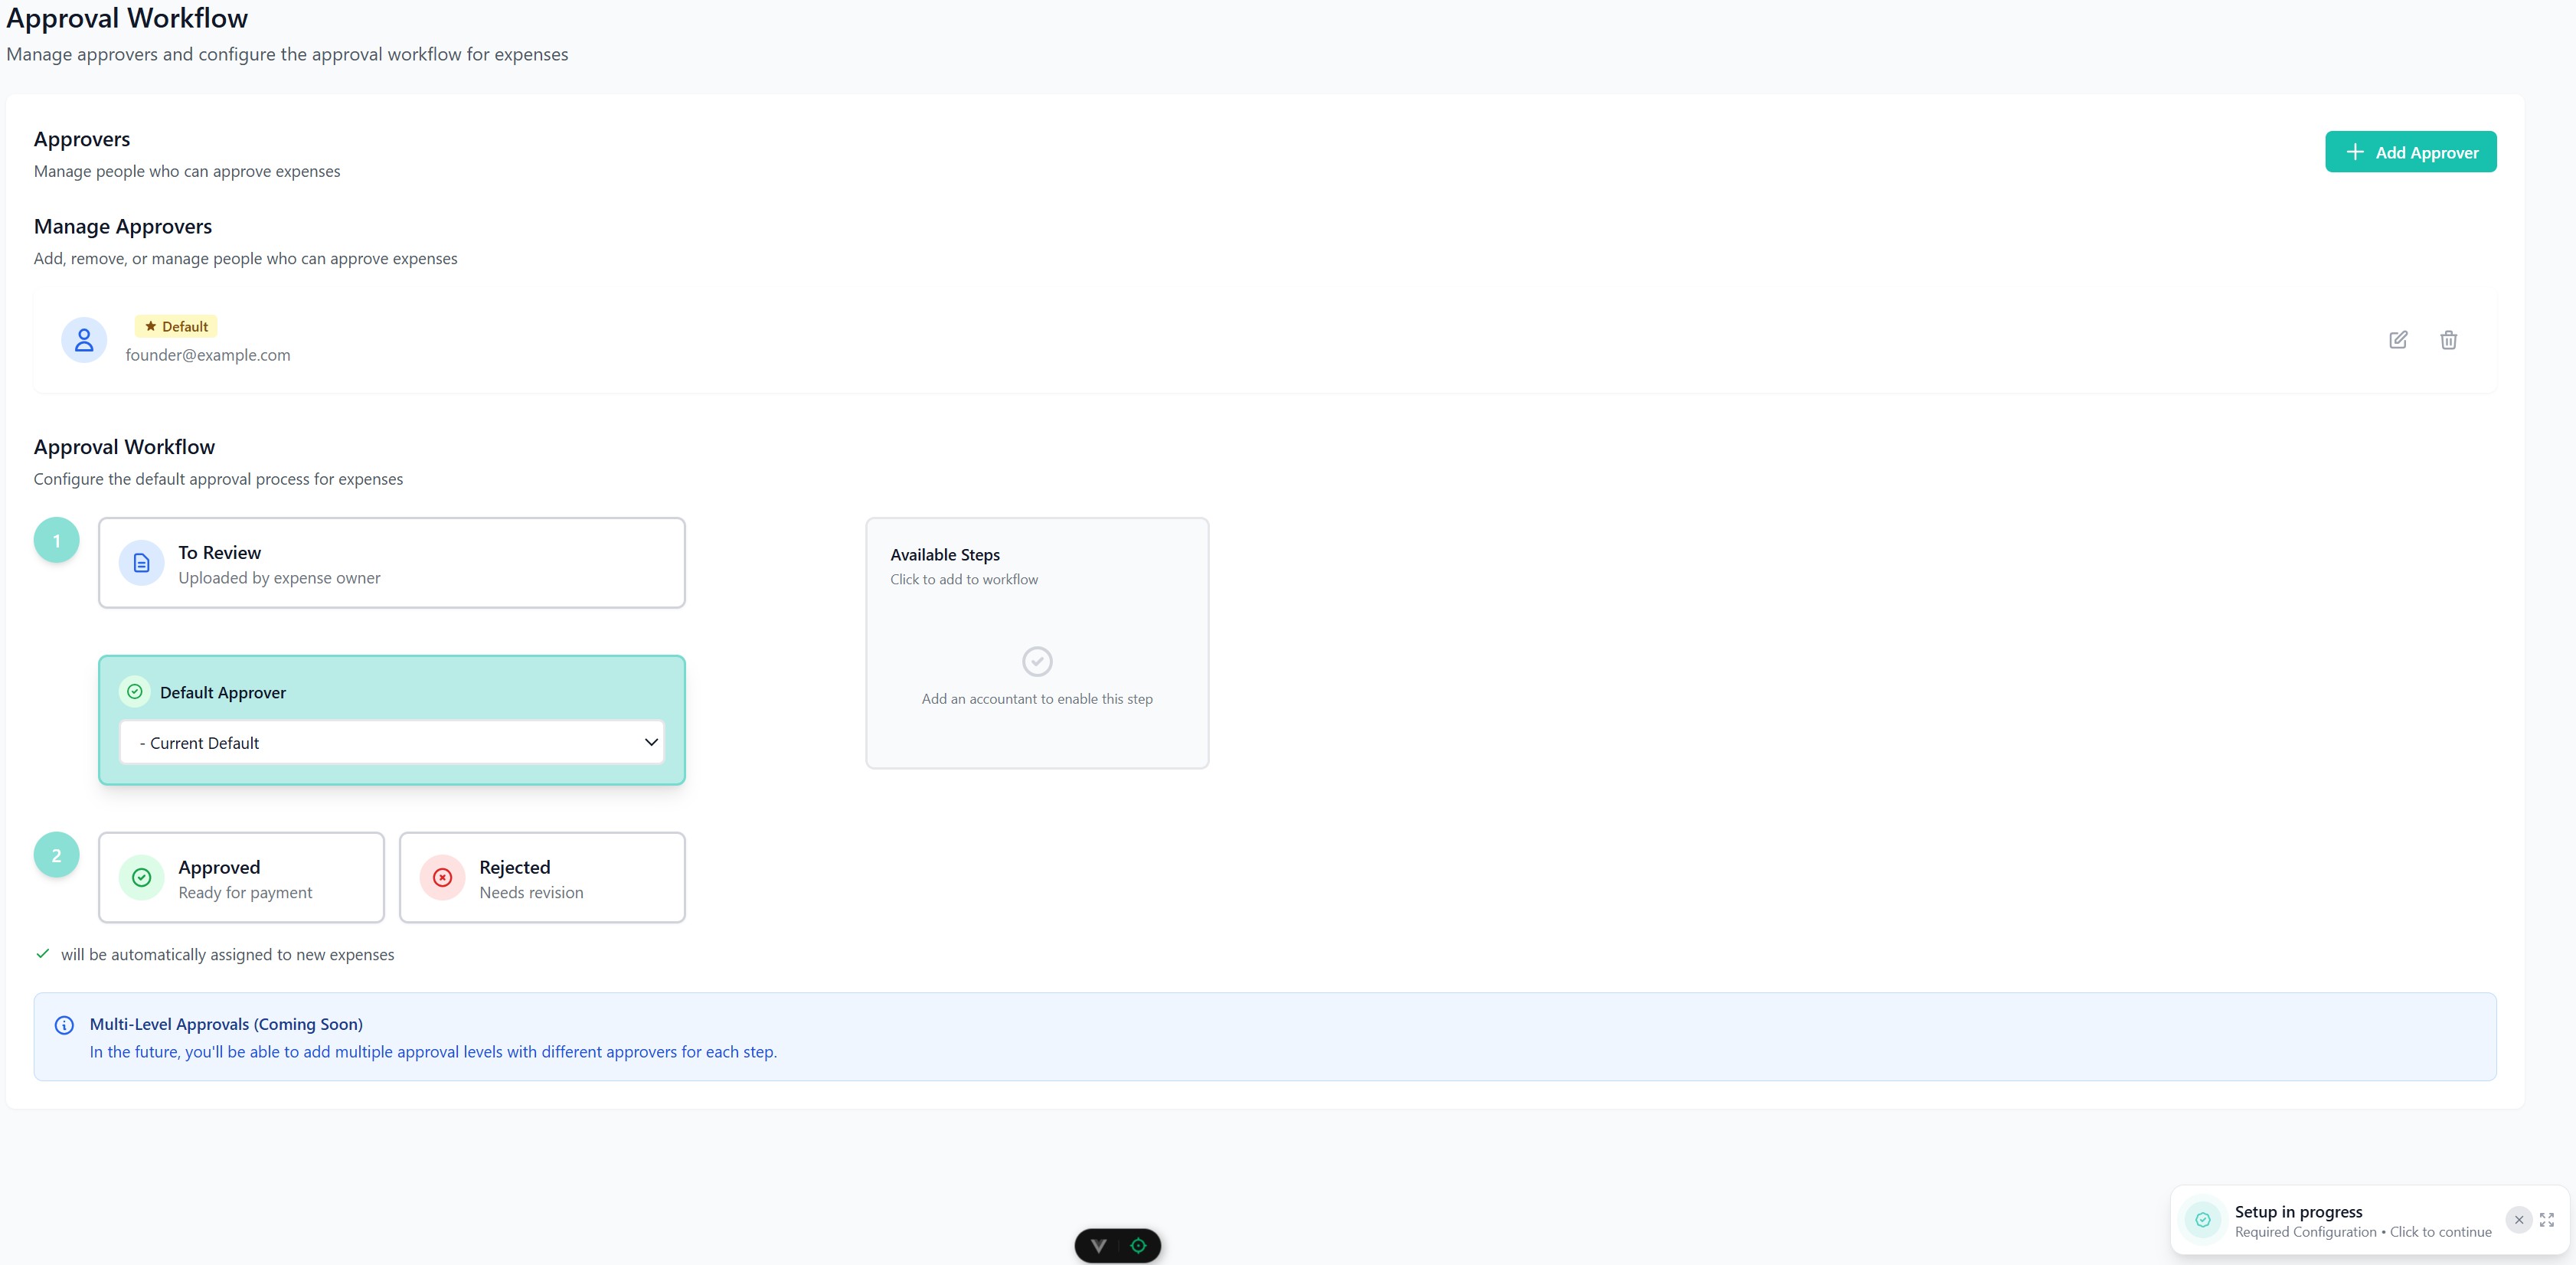The height and width of the screenshot is (1265, 2576).
Task: Click the trash icon to delete the approver
Action: [2447, 340]
